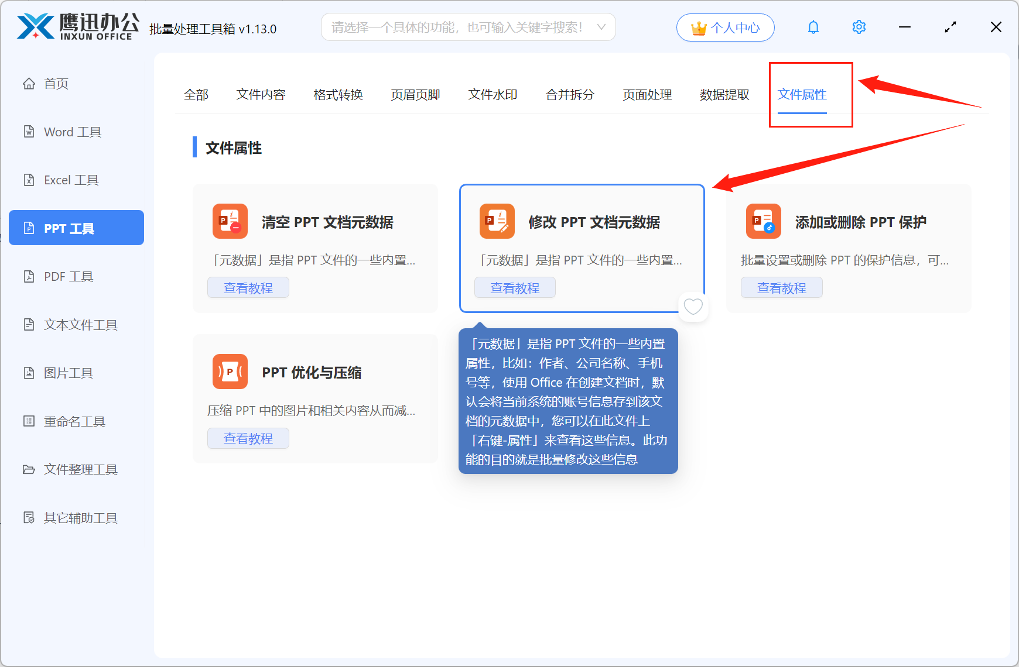The width and height of the screenshot is (1019, 667).
Task: Open 个人中心
Action: point(725,27)
